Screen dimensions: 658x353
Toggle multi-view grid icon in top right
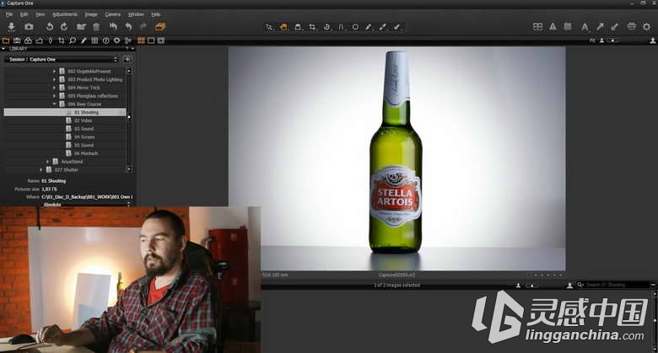(537, 27)
